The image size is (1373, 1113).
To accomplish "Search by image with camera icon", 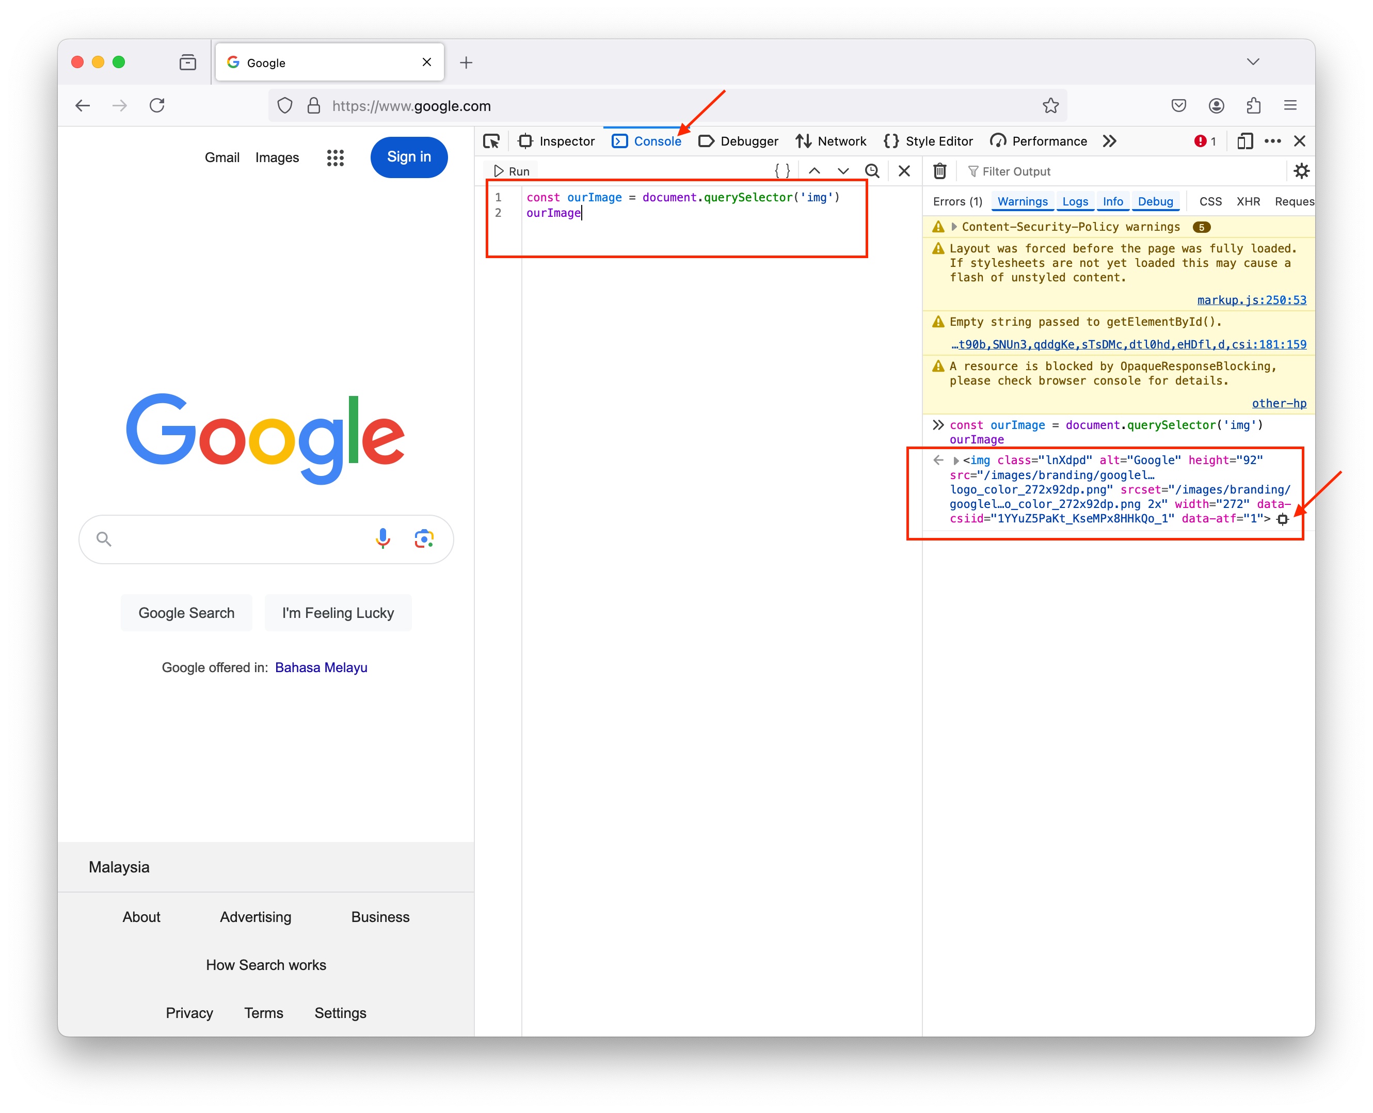I will [x=424, y=538].
